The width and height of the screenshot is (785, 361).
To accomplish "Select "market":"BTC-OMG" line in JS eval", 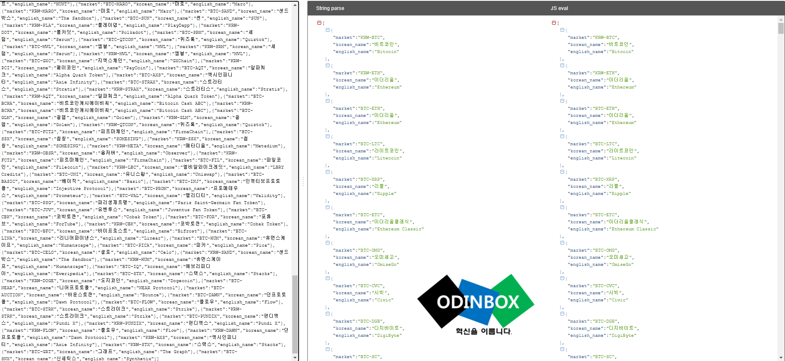I will (593, 250).
